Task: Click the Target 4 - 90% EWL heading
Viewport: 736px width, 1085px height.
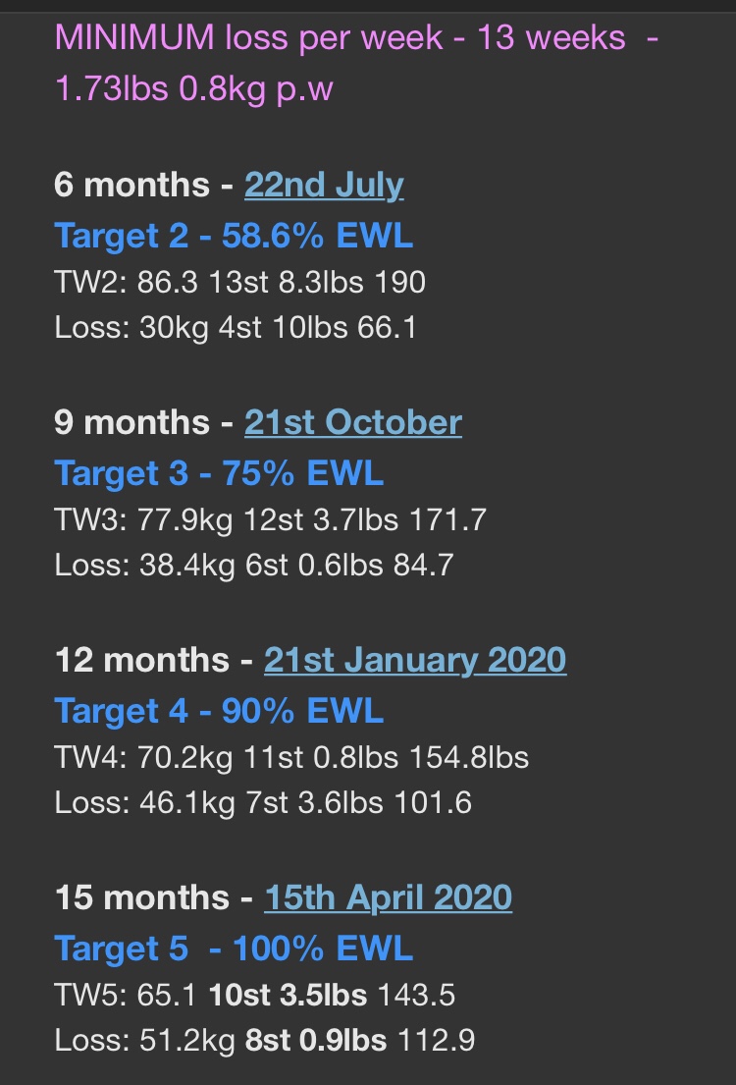Action: click(x=219, y=711)
